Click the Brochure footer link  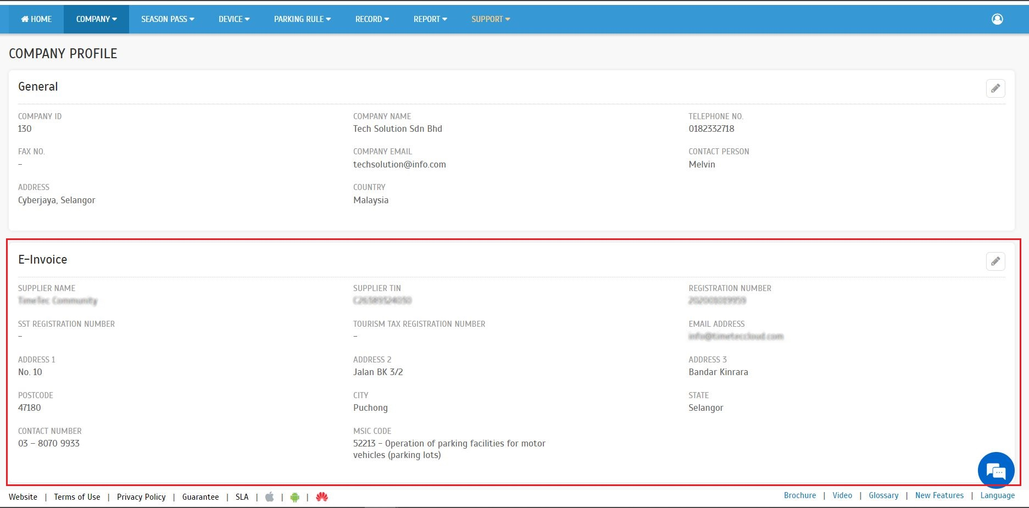[x=800, y=495]
